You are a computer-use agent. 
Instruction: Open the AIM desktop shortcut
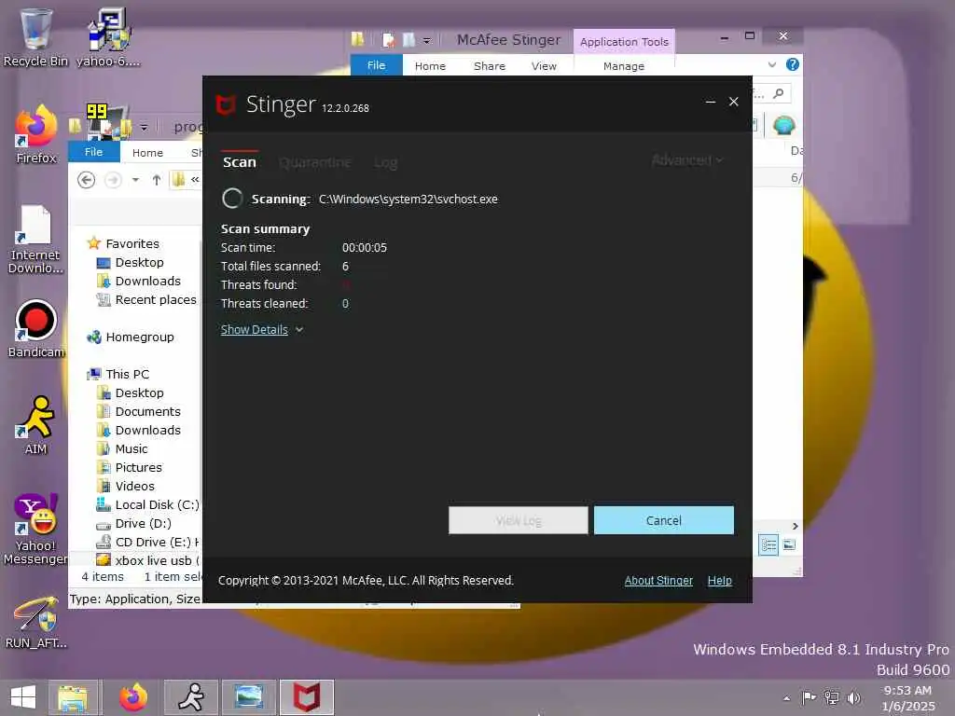36,425
